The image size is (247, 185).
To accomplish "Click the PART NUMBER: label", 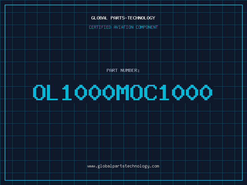I will point(123,70).
